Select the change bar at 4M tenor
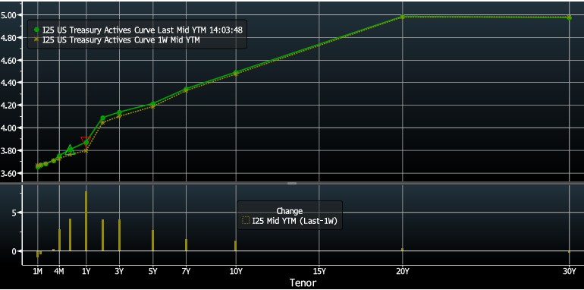This screenshot has height=290, width=584. coord(59,240)
